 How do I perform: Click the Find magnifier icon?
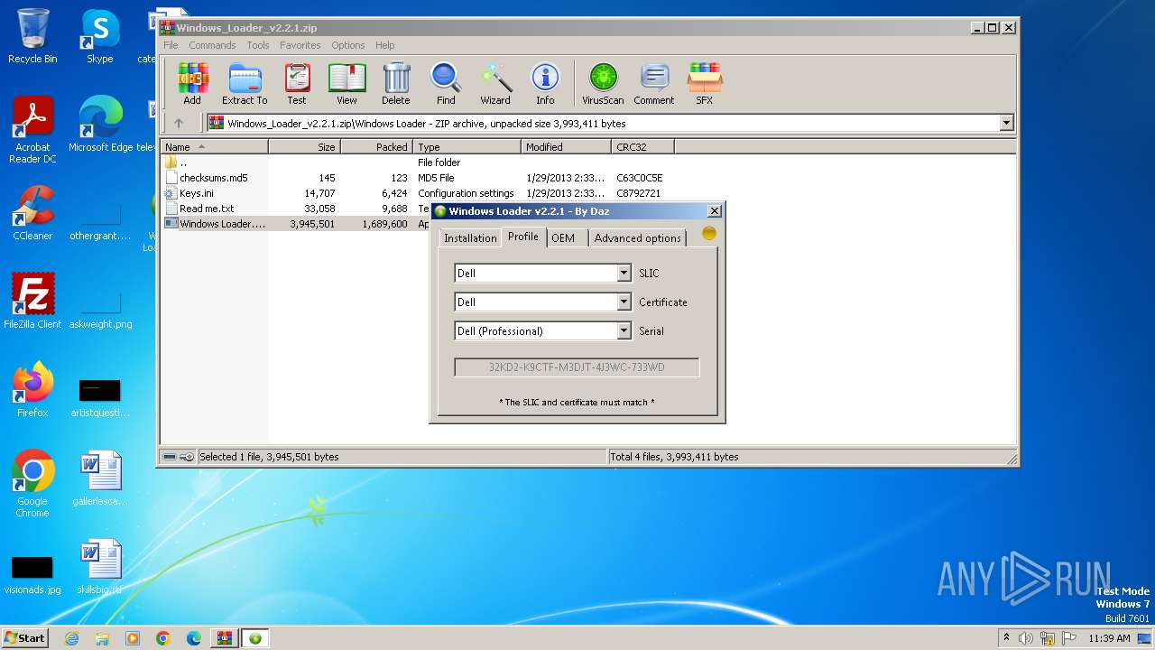[446, 83]
